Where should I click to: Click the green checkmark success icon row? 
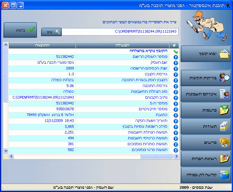click(x=176, y=51)
